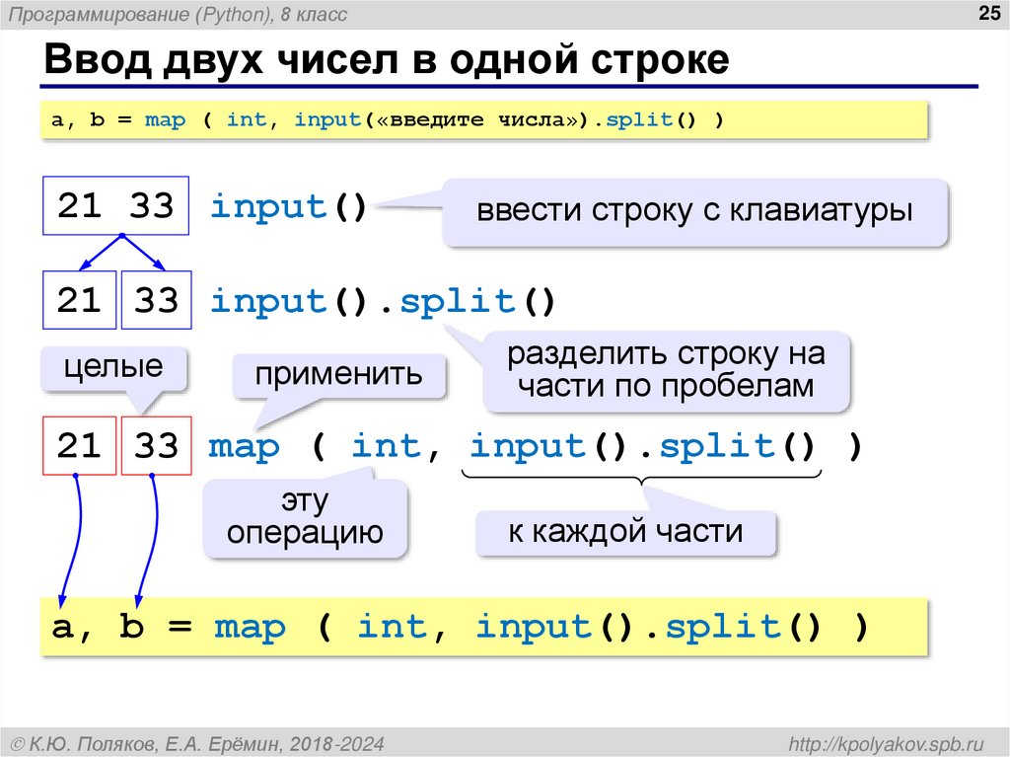1010x757 pixels.
Task: Click the word 'map' in the middle code line
Action: 245,447
